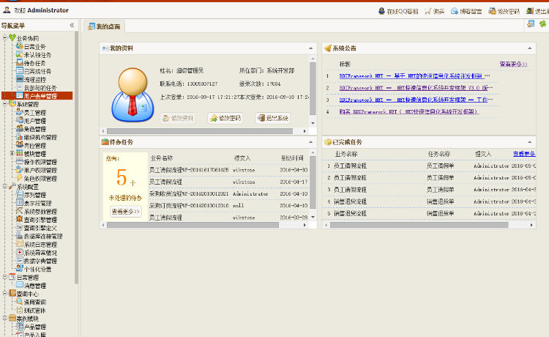The height and width of the screenshot is (337, 549).
Task: Open 个性化设置 in the navigation tree
Action: click(x=37, y=270)
